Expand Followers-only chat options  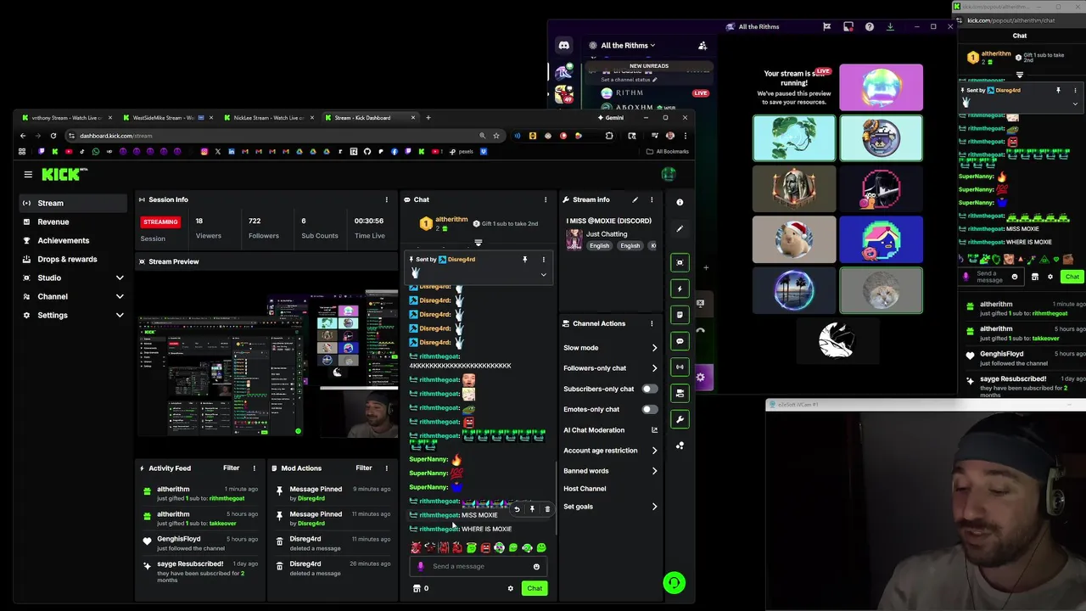[x=654, y=368]
